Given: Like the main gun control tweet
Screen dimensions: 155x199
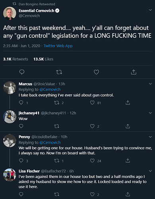Looking at the screenshot, I should tap(96, 72).
